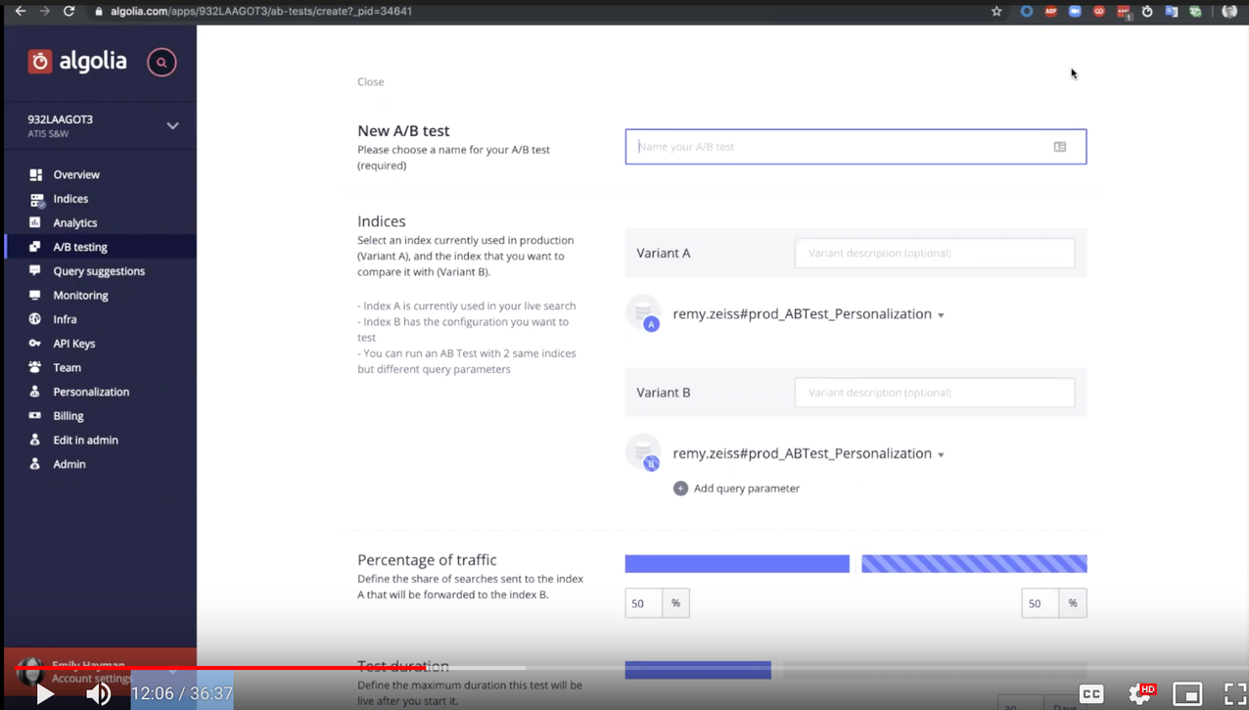Screen dimensions: 1249x710
Task: Open the search circle icon
Action: [162, 63]
